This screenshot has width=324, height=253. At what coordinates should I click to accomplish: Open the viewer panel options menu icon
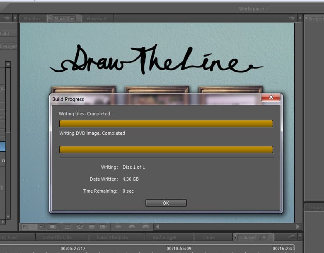click(293, 18)
